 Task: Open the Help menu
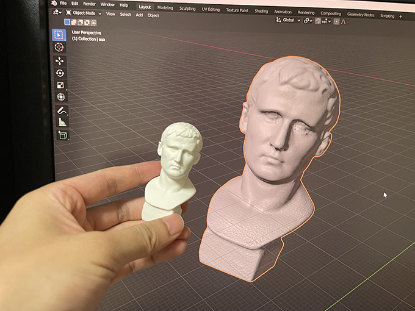[x=124, y=5]
